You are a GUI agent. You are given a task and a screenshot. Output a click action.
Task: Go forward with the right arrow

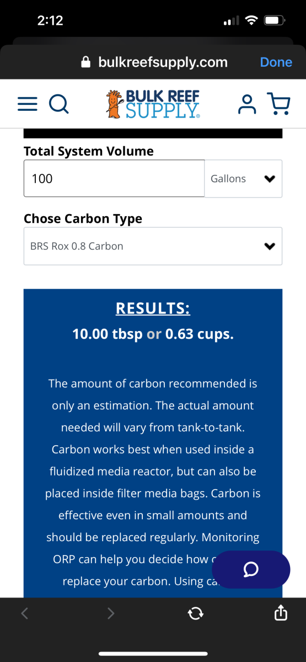coord(111,613)
